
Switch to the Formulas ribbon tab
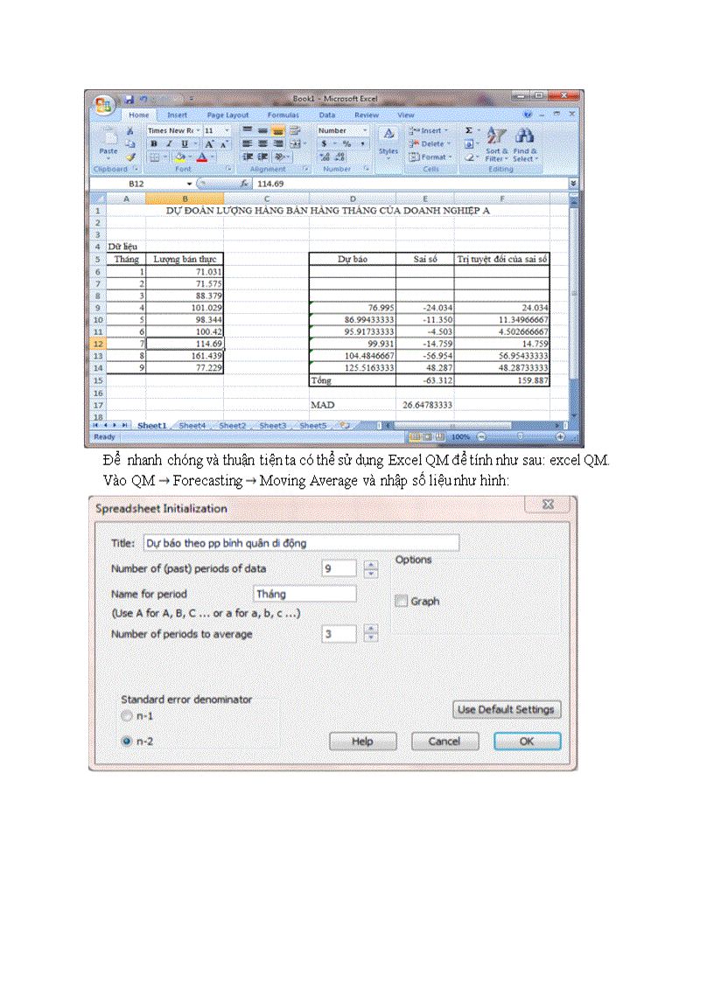[283, 115]
